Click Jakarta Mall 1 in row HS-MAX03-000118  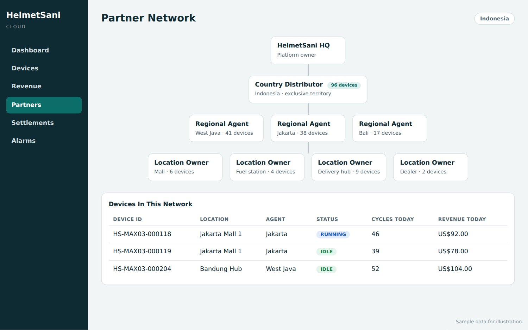[221, 234]
